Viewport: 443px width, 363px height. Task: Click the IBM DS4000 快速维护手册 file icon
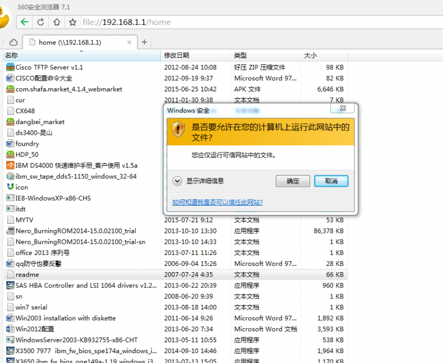click(10, 165)
